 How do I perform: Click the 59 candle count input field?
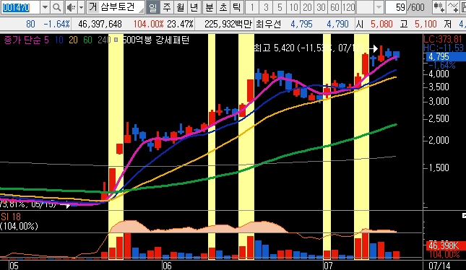[x=396, y=7]
